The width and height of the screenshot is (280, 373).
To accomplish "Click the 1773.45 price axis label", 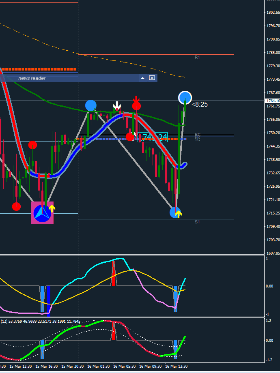I will pos(274,79).
